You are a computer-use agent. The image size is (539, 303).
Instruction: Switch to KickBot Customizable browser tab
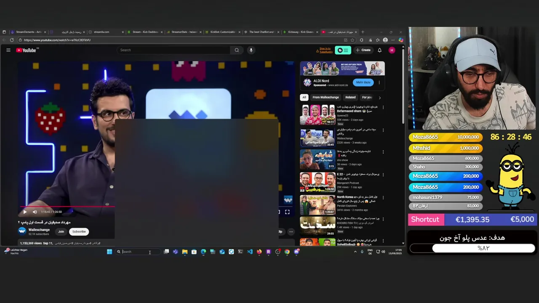222,32
